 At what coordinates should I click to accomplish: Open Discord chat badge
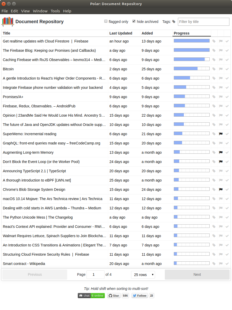pos(91,296)
